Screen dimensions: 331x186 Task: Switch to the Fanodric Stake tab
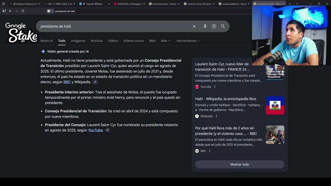pos(94,4)
